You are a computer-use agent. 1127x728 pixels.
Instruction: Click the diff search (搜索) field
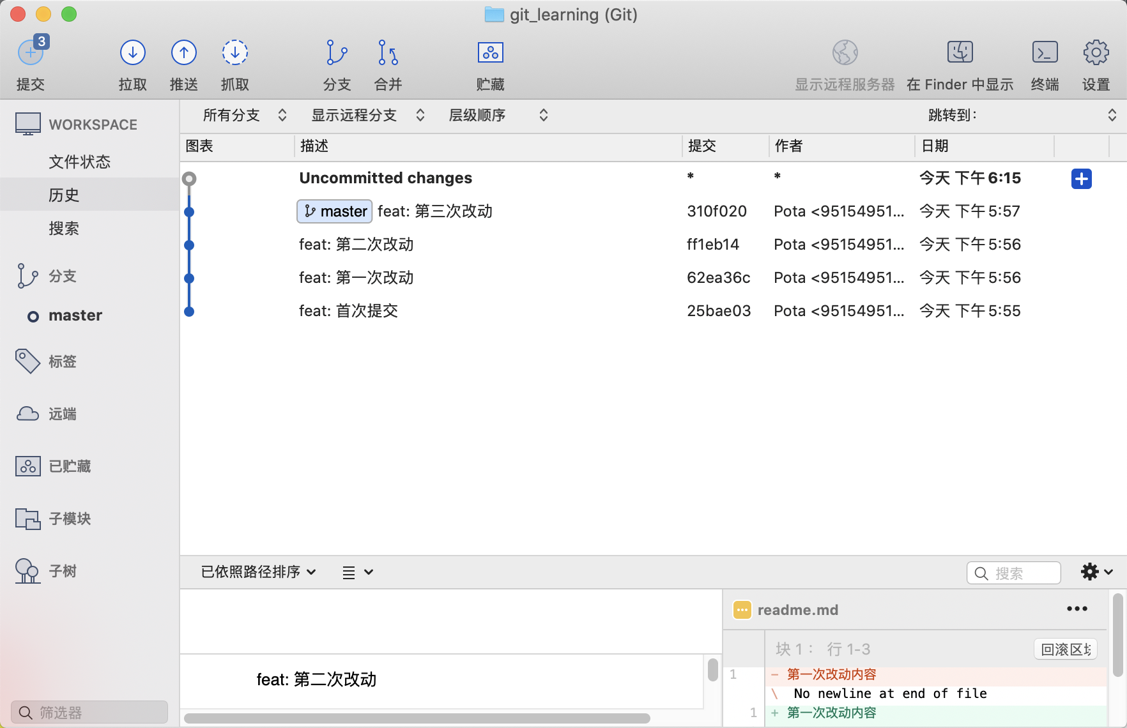pyautogui.click(x=1014, y=573)
